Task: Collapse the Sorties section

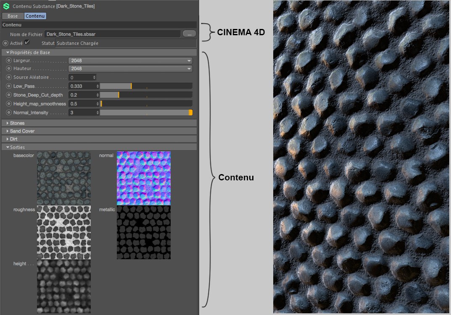Action: pyautogui.click(x=17, y=147)
